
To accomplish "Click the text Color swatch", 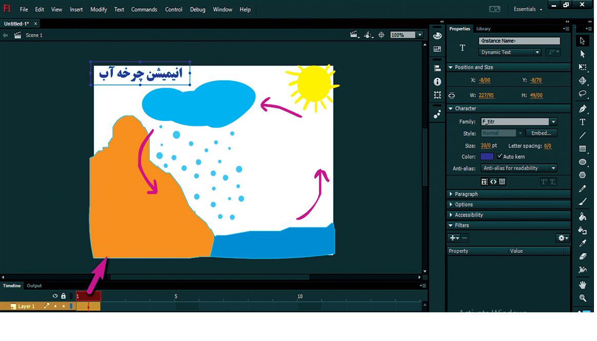I will 487,157.
